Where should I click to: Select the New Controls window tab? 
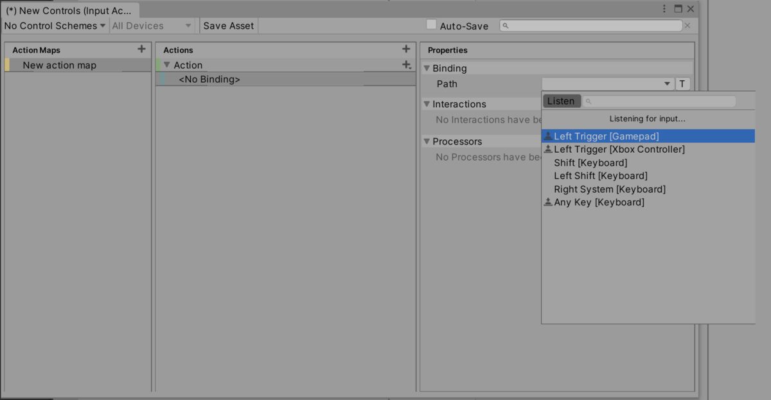point(69,10)
